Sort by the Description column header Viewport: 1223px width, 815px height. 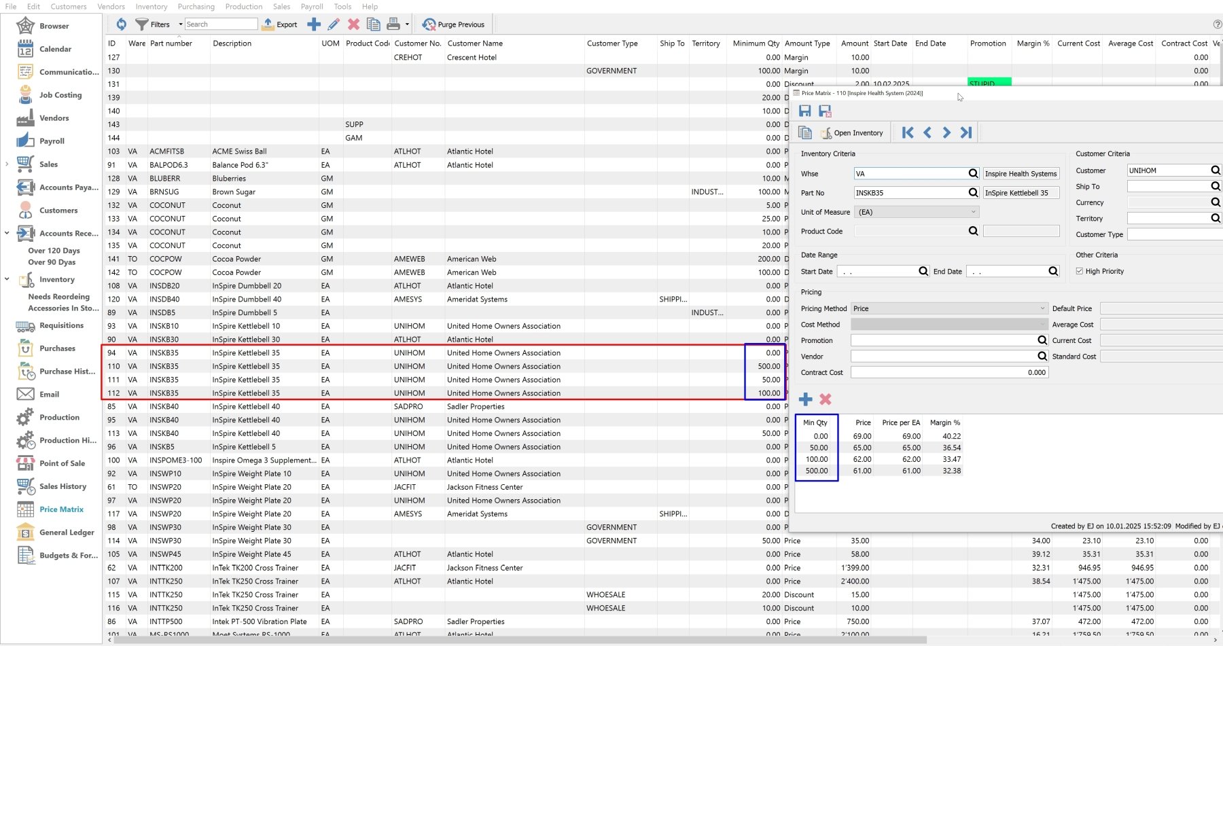[232, 43]
